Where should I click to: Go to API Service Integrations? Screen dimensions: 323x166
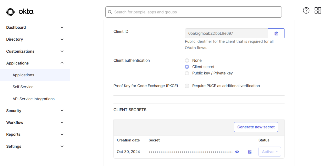click(34, 99)
